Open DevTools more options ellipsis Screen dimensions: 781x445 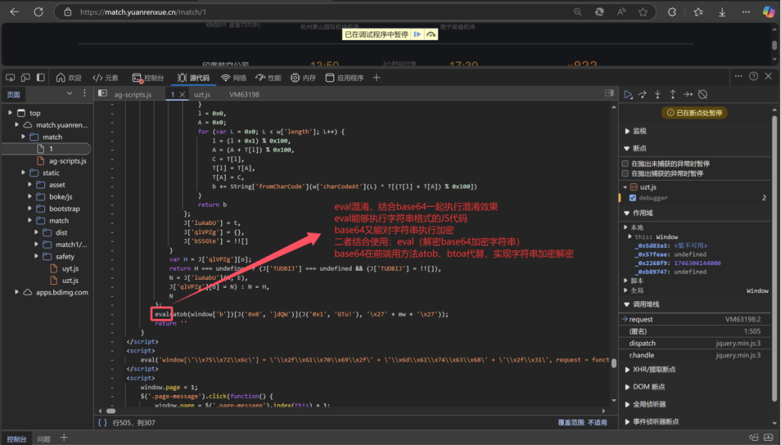738,76
